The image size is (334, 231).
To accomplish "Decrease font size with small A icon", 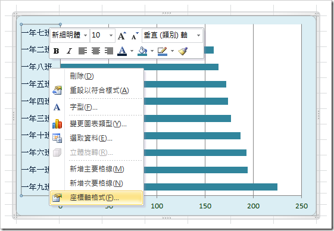I will click(135, 36).
